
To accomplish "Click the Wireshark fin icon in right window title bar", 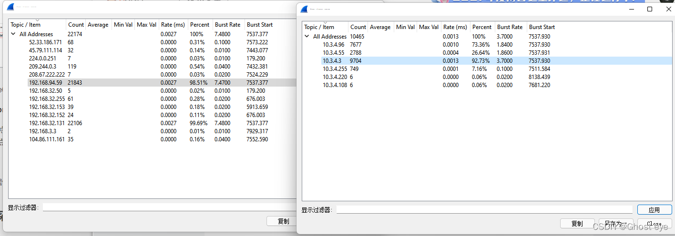I will (x=304, y=9).
